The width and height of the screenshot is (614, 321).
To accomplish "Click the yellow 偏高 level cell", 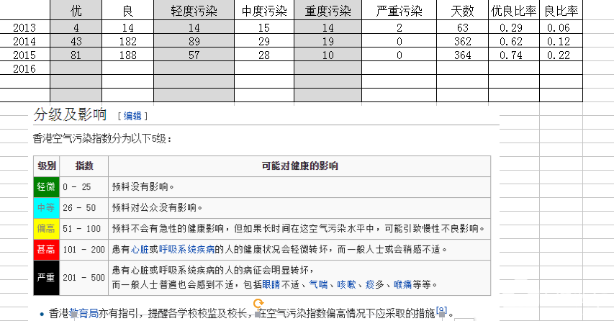I will [x=46, y=229].
